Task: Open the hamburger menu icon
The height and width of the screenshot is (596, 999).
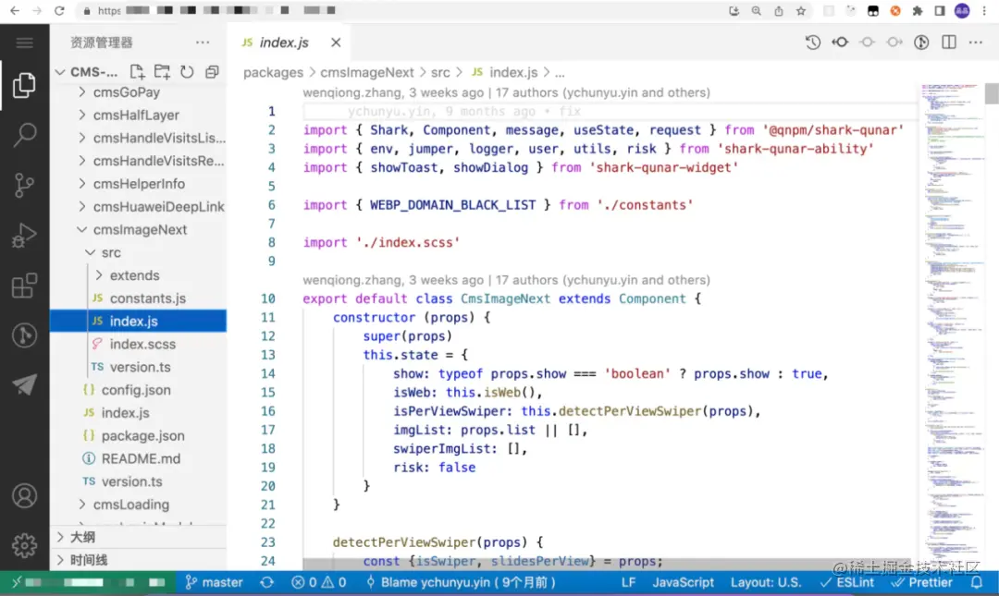Action: coord(24,43)
